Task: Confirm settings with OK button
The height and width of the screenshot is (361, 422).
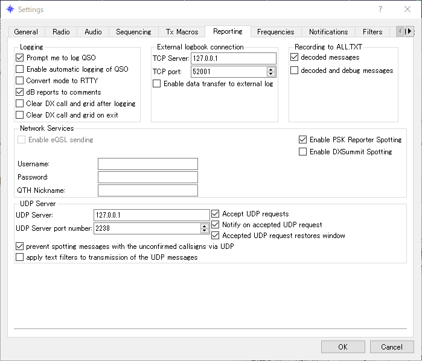Action: click(x=343, y=347)
